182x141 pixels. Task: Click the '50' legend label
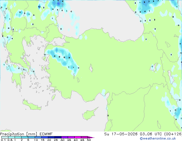[x=89, y=140]
